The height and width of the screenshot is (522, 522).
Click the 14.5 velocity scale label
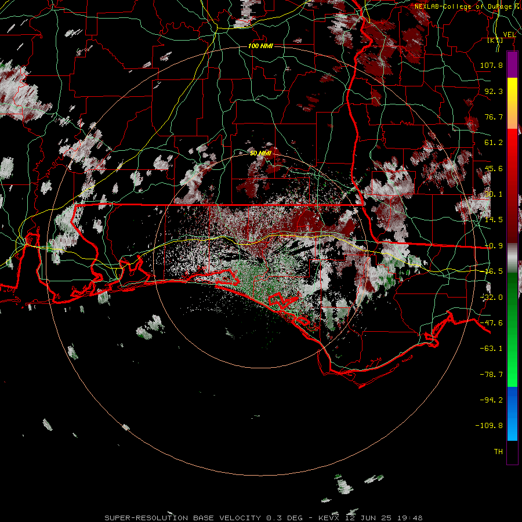(494, 220)
